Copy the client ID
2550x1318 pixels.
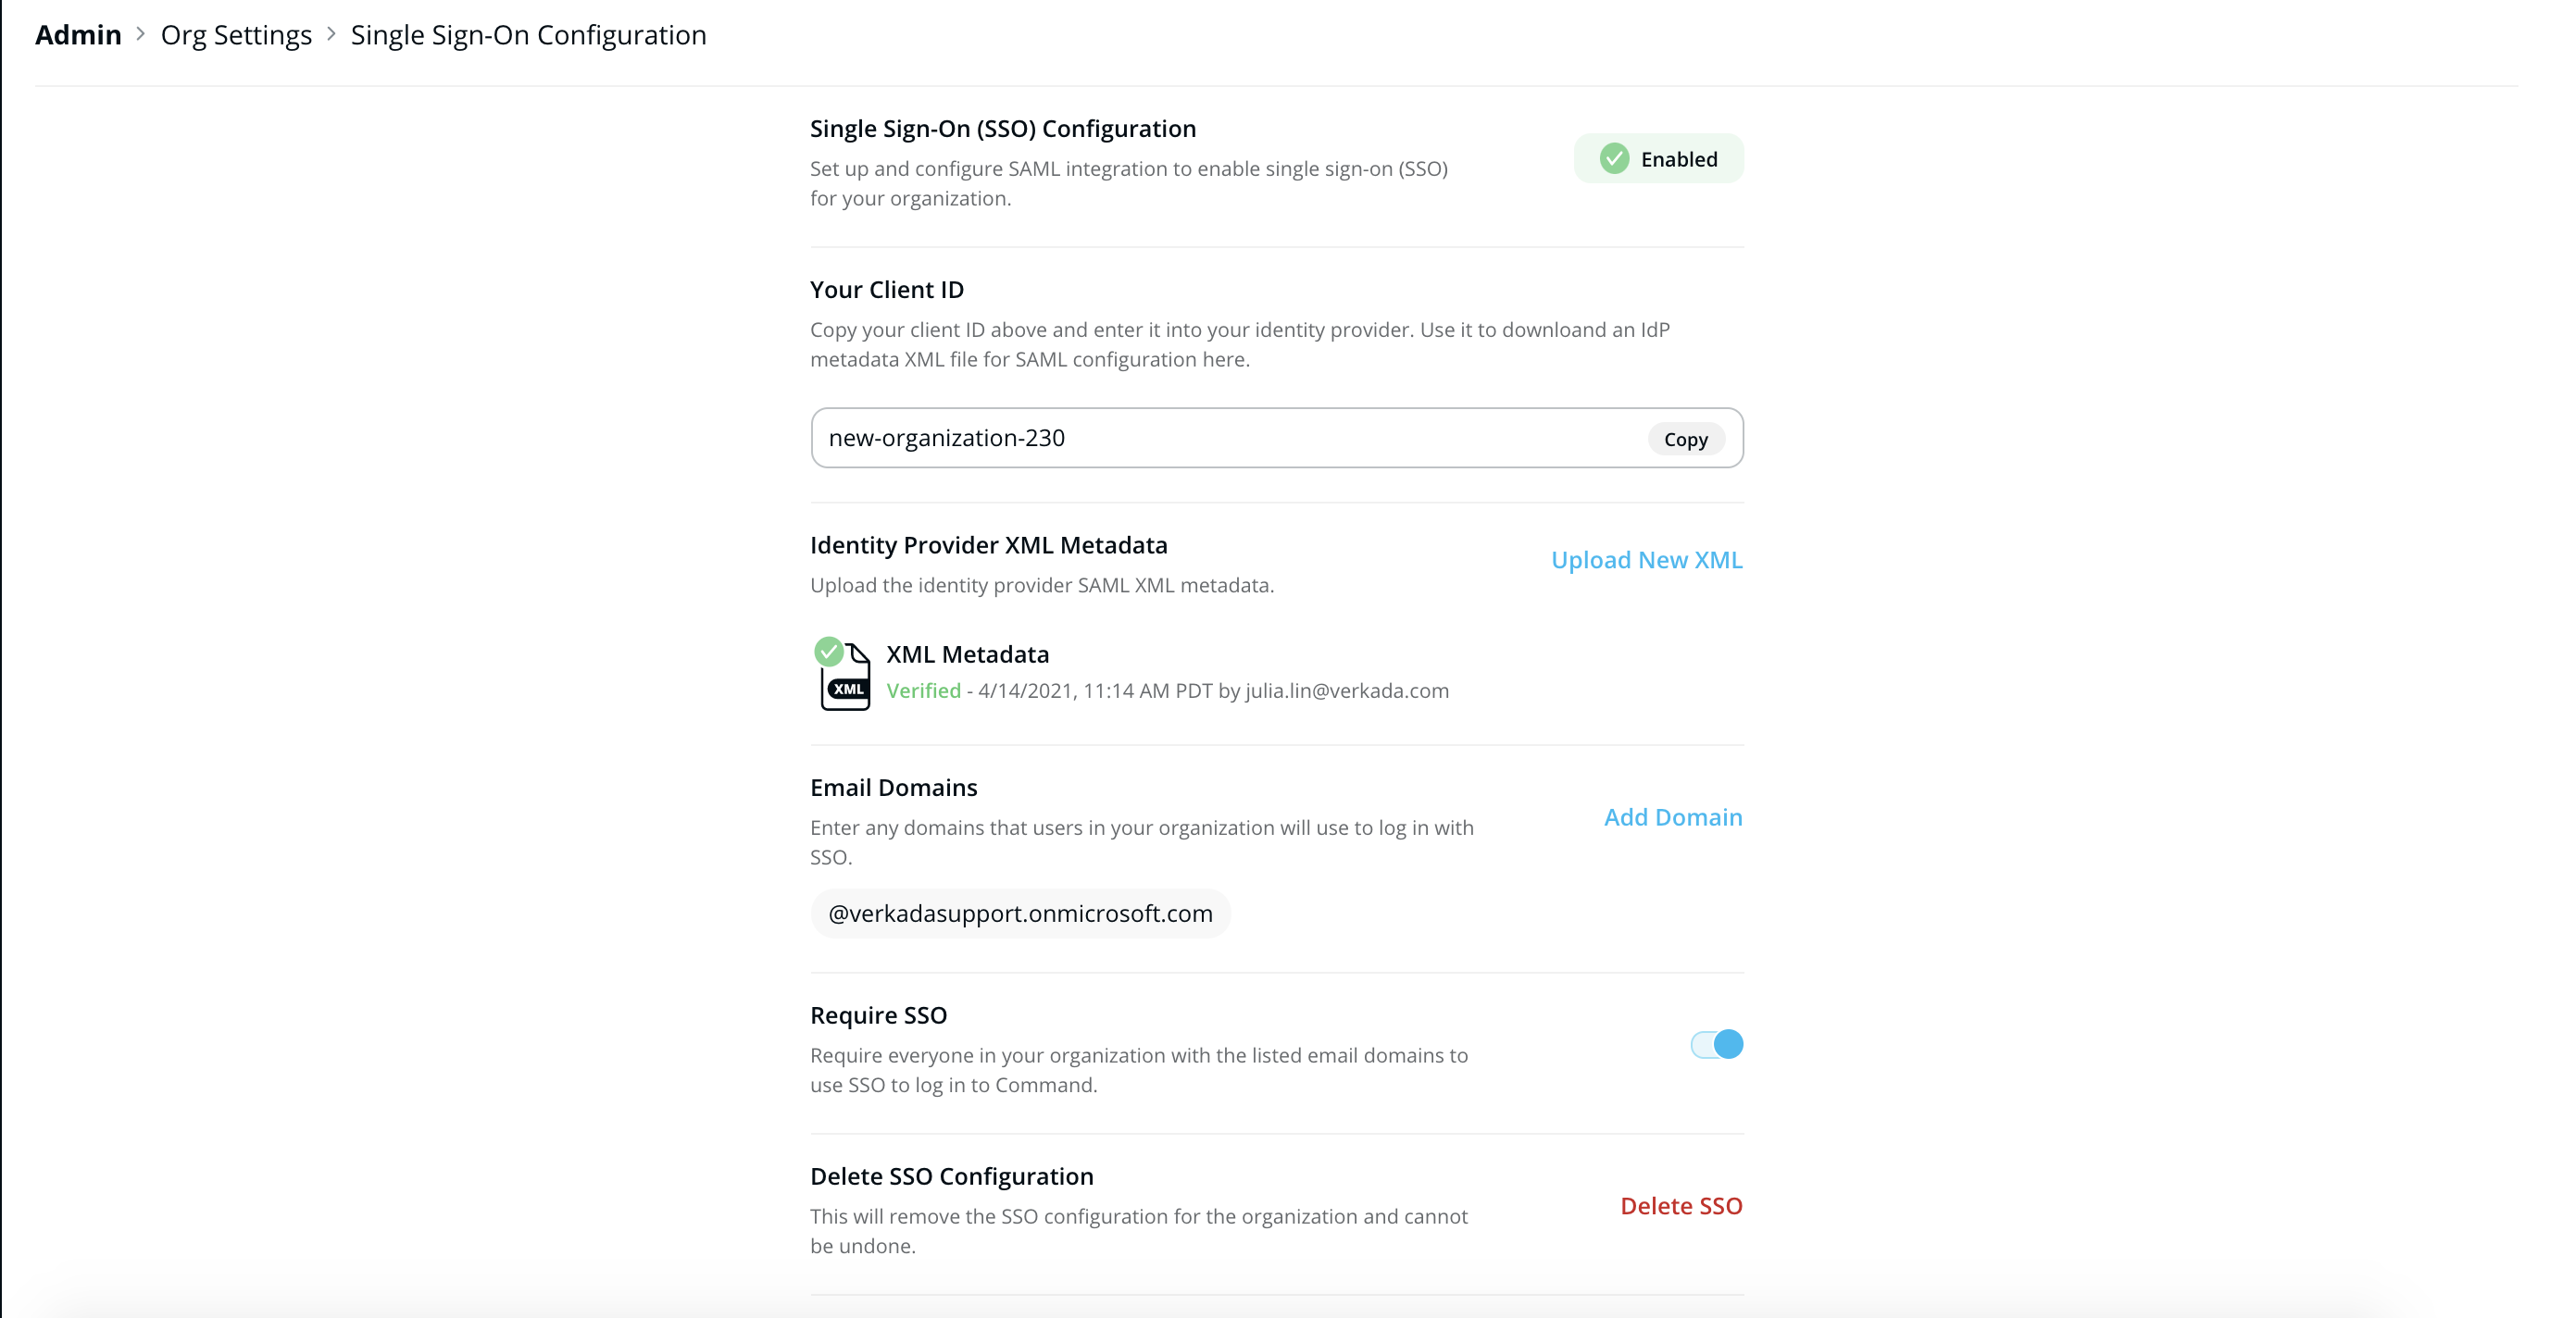pyautogui.click(x=1685, y=439)
